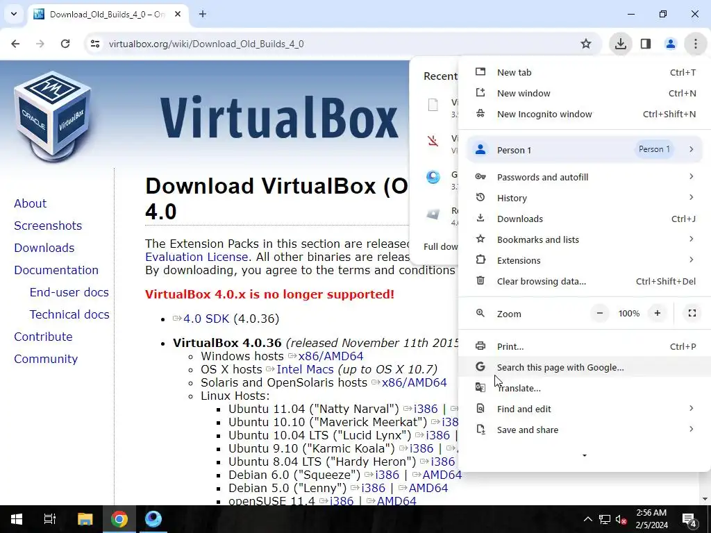Click the VirtualBox cube logo

tap(53, 116)
